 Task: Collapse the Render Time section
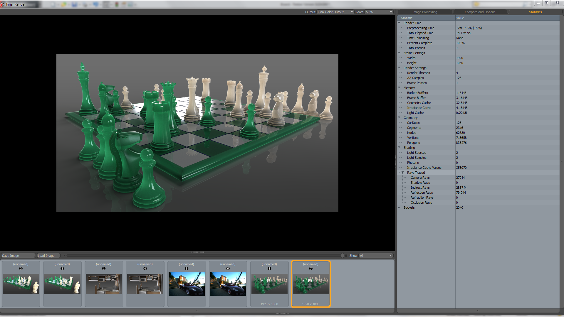coord(399,23)
